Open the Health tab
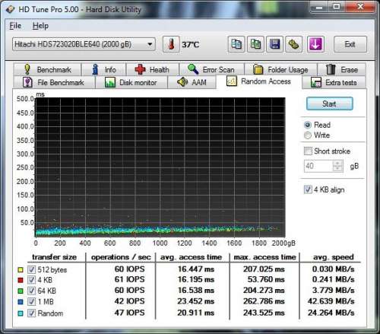 pos(153,69)
